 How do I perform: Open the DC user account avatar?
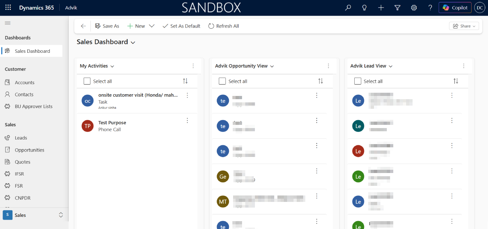click(479, 7)
